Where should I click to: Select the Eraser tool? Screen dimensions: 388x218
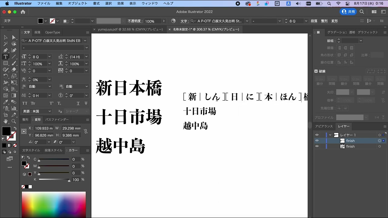pos(14,70)
